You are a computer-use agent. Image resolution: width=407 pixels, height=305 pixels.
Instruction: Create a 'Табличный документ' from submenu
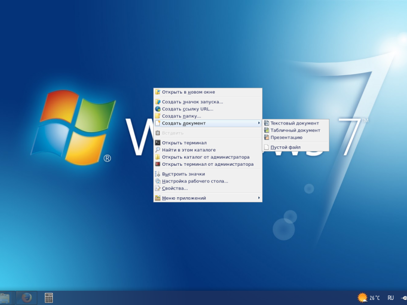pos(296,131)
